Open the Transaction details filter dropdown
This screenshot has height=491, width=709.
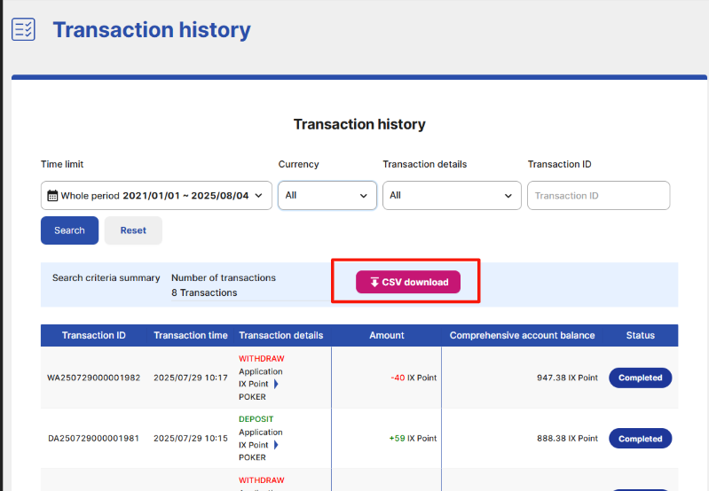[452, 196]
